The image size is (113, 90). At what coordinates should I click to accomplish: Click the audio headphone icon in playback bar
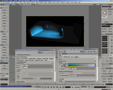63,87
